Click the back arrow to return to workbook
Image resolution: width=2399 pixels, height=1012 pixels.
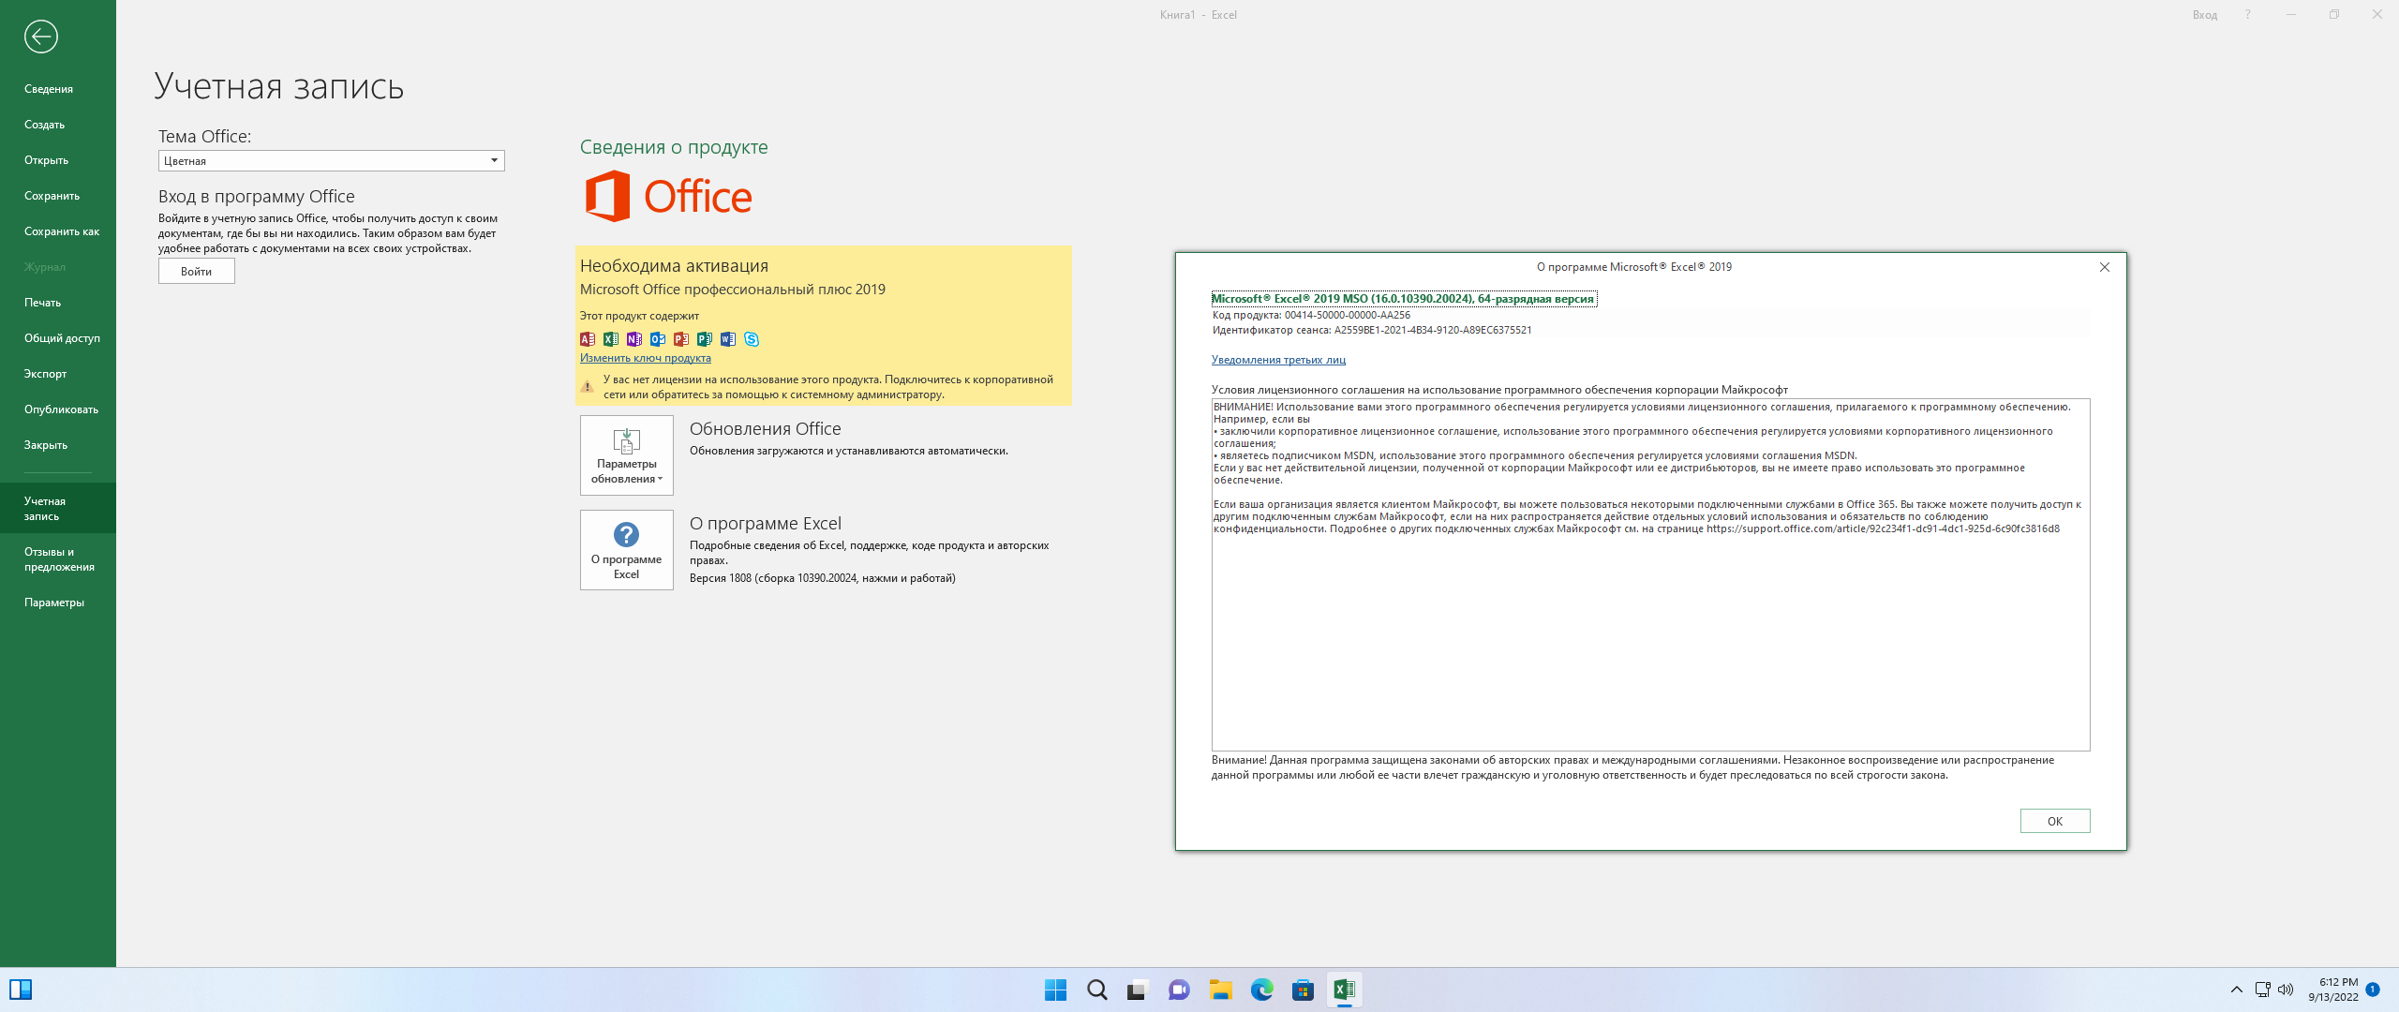tap(40, 37)
